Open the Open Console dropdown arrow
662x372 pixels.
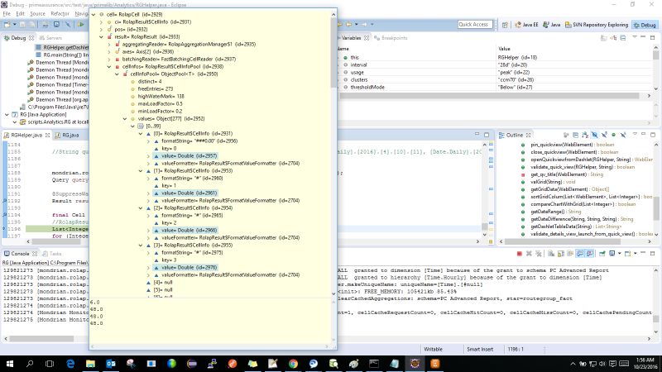[636, 254]
